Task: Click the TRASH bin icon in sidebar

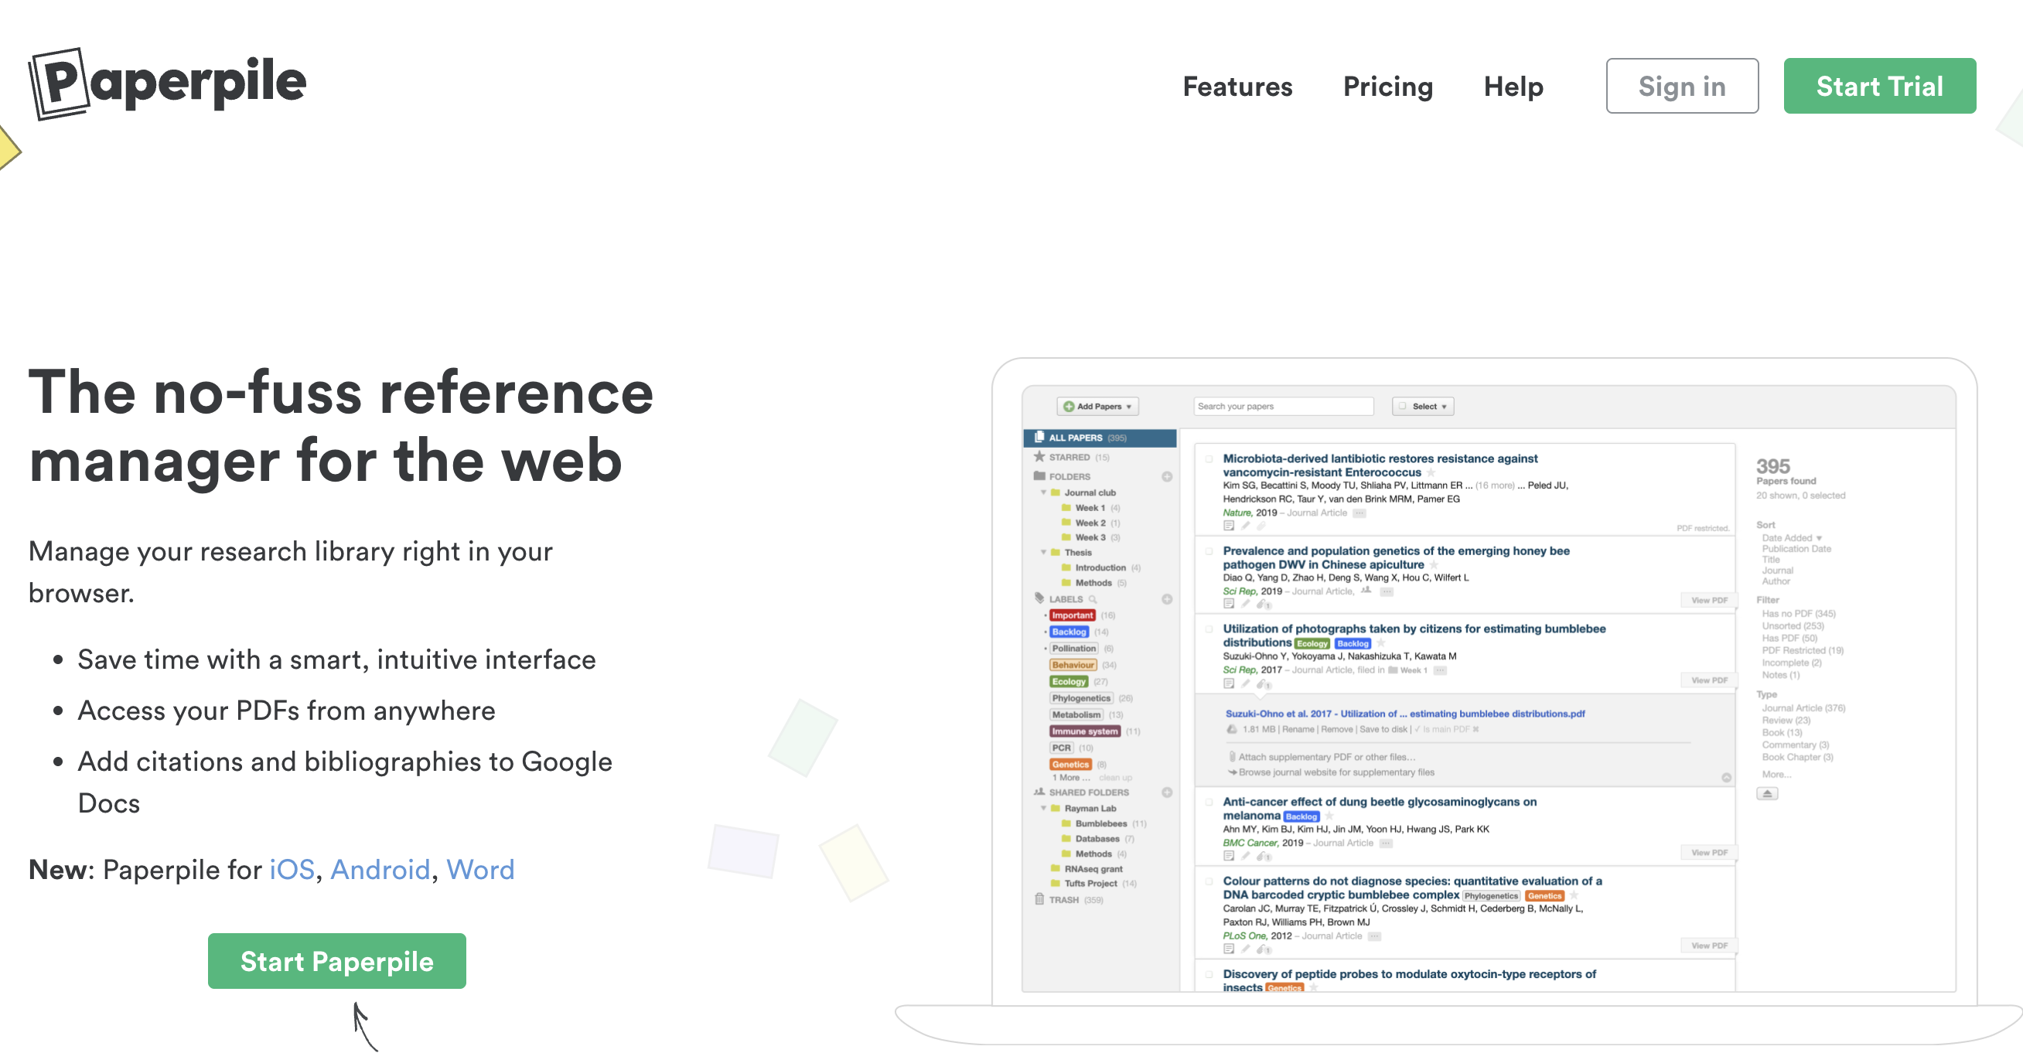Action: coord(1040,900)
